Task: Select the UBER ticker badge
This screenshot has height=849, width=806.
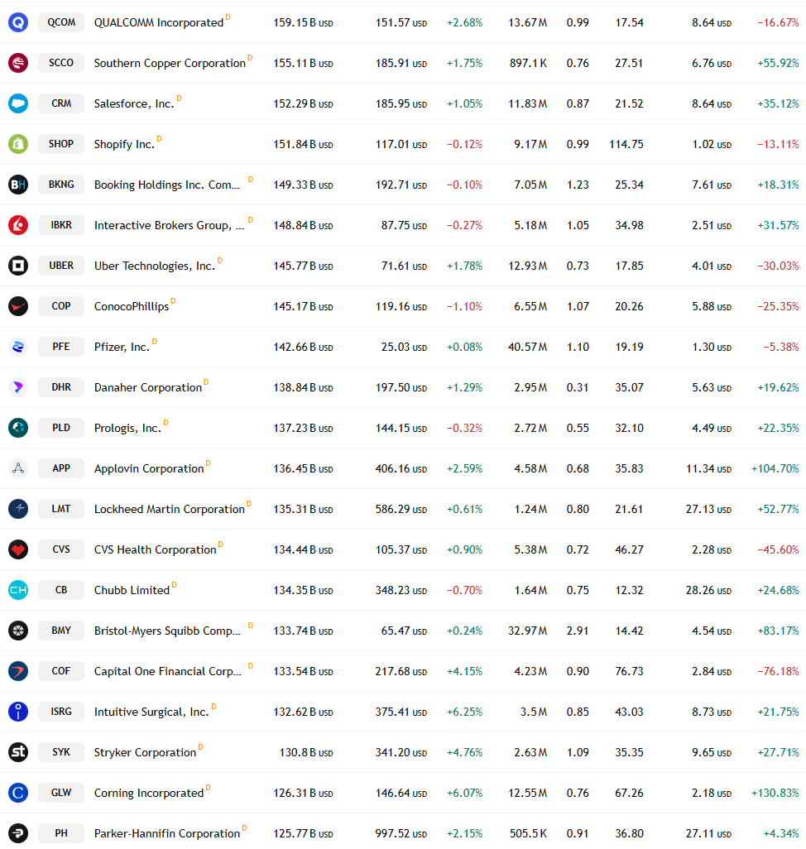Action: point(61,266)
